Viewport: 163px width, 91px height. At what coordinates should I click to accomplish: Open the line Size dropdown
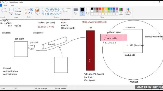pyautogui.click(x=76, y=11)
